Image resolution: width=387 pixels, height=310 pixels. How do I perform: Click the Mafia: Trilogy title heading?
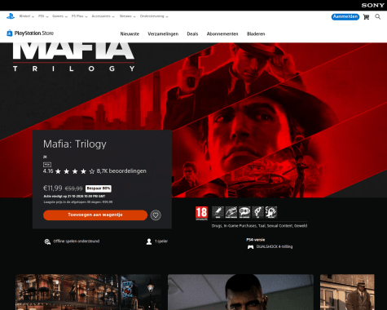[x=75, y=144]
